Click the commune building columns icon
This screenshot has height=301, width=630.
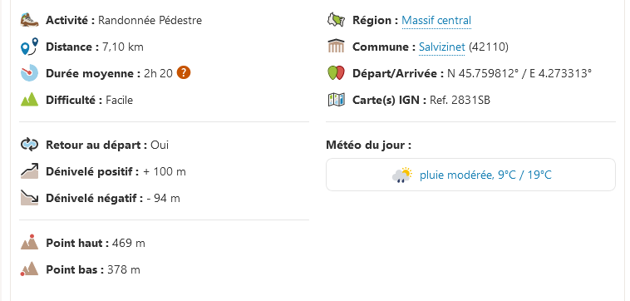click(337, 47)
